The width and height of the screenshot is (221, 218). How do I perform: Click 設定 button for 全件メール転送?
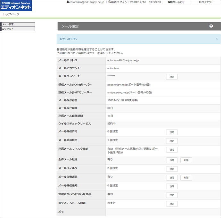pos(172,160)
